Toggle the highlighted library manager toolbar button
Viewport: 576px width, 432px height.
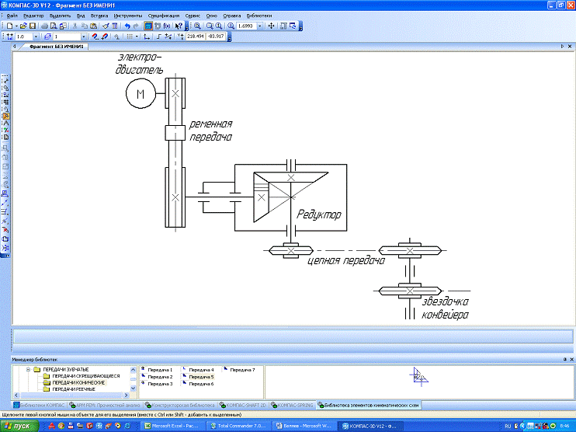coord(147,26)
